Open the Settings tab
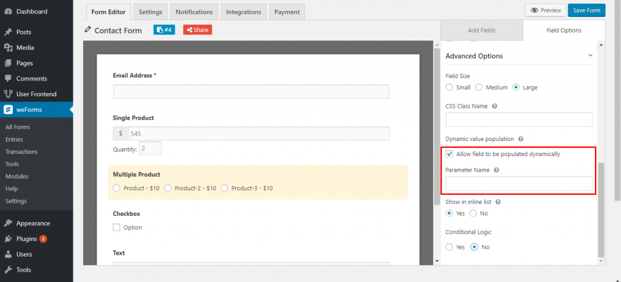The height and width of the screenshot is (282, 621). (150, 12)
